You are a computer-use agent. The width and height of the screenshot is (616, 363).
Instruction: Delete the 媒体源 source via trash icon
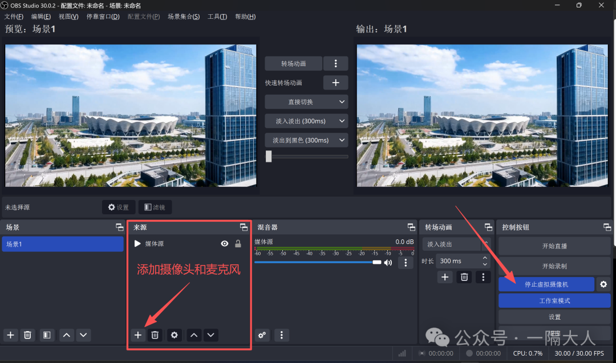click(x=155, y=335)
